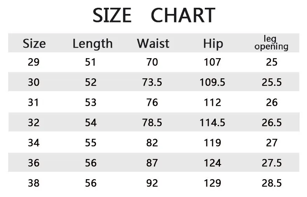This screenshot has height=197, width=307.
Task: Select size 31 row label
Action: click(34, 102)
